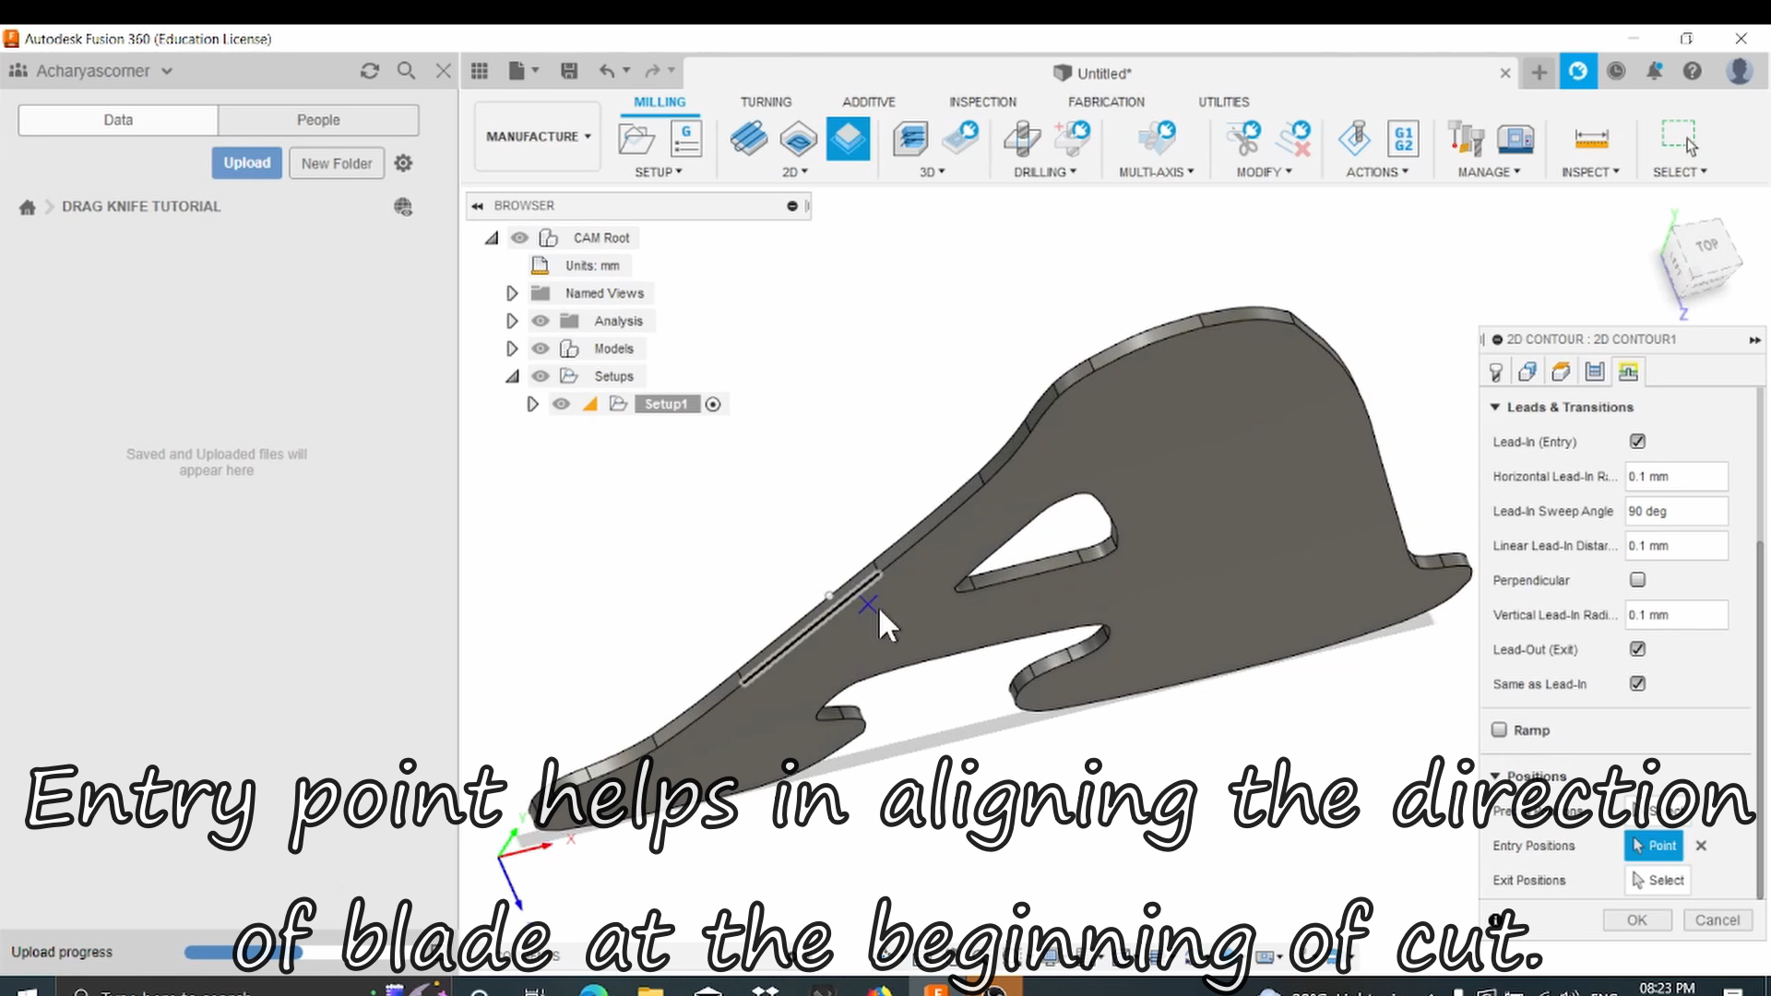This screenshot has width=1771, height=996.
Task: Expand the Named Views tree item
Action: (512, 292)
